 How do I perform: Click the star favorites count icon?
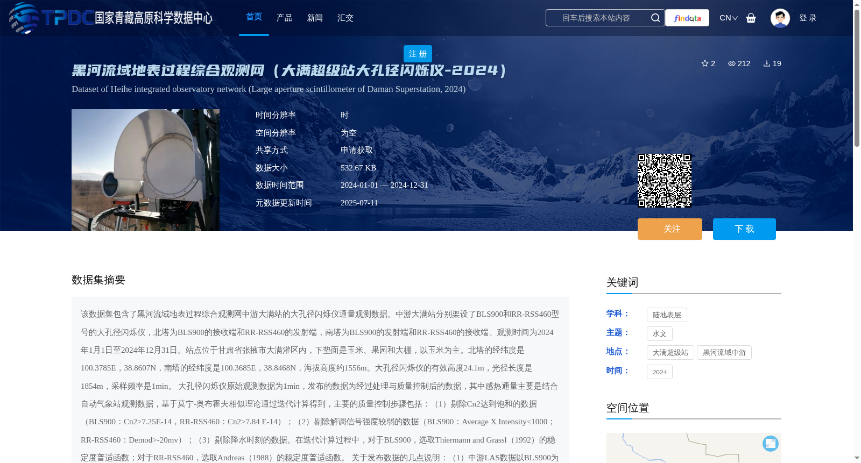pyautogui.click(x=704, y=63)
